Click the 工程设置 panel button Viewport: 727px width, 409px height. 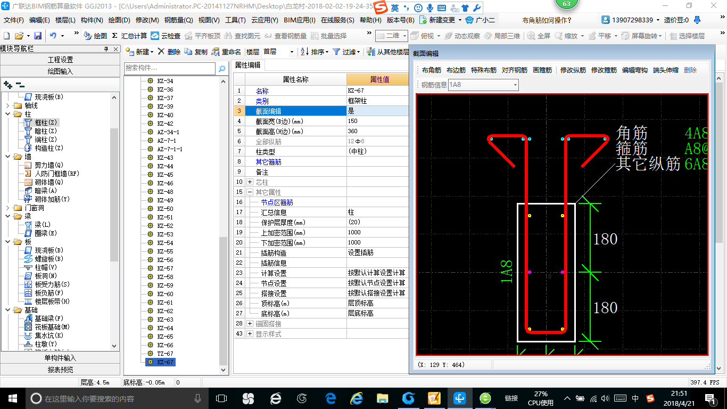click(x=60, y=60)
